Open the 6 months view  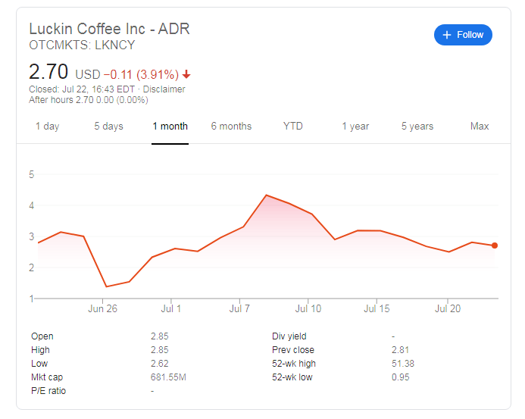231,127
